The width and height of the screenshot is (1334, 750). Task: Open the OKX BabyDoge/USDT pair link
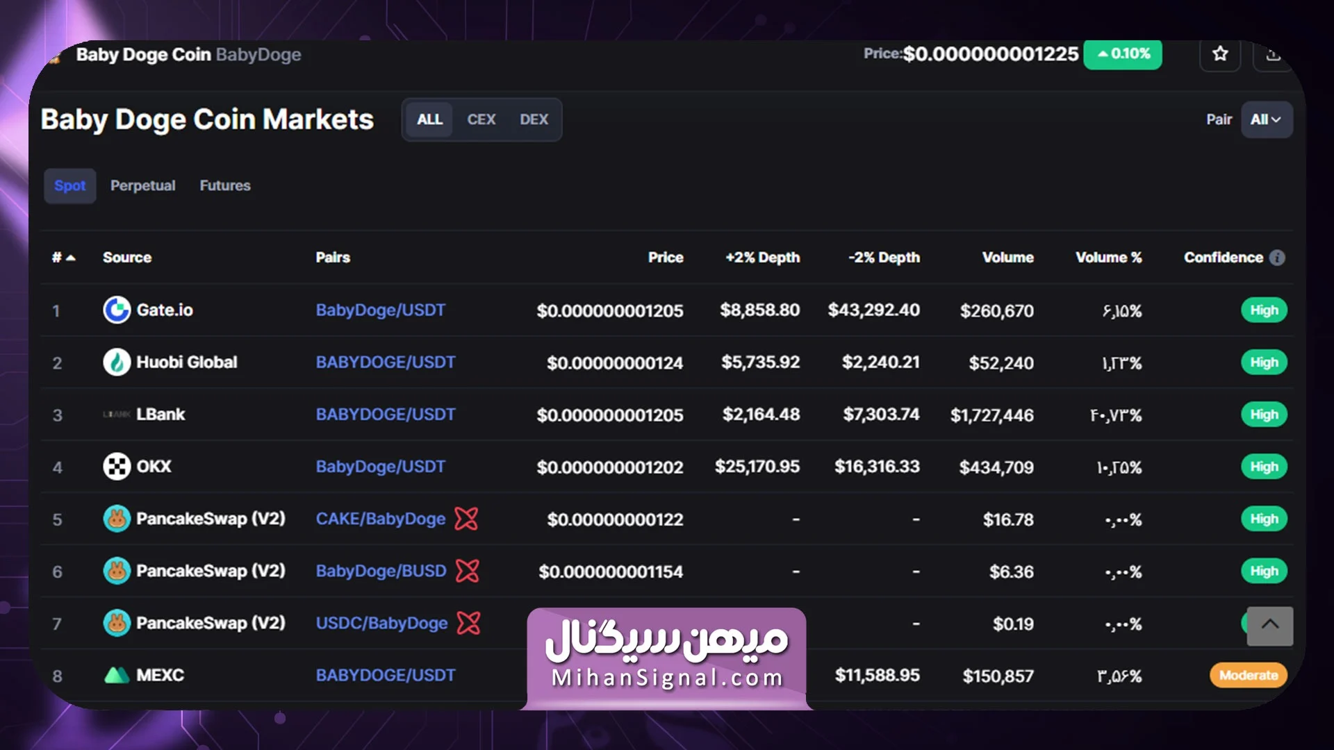coord(381,467)
